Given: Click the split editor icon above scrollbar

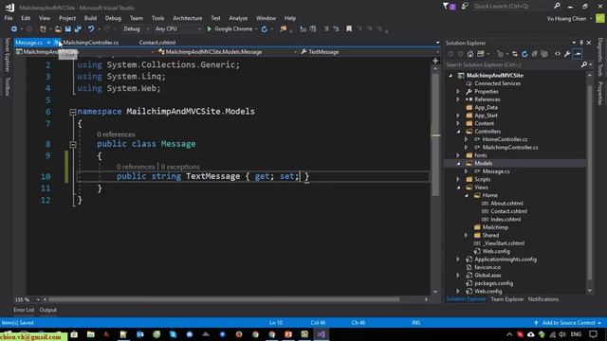Looking at the screenshot, I should tap(435, 61).
